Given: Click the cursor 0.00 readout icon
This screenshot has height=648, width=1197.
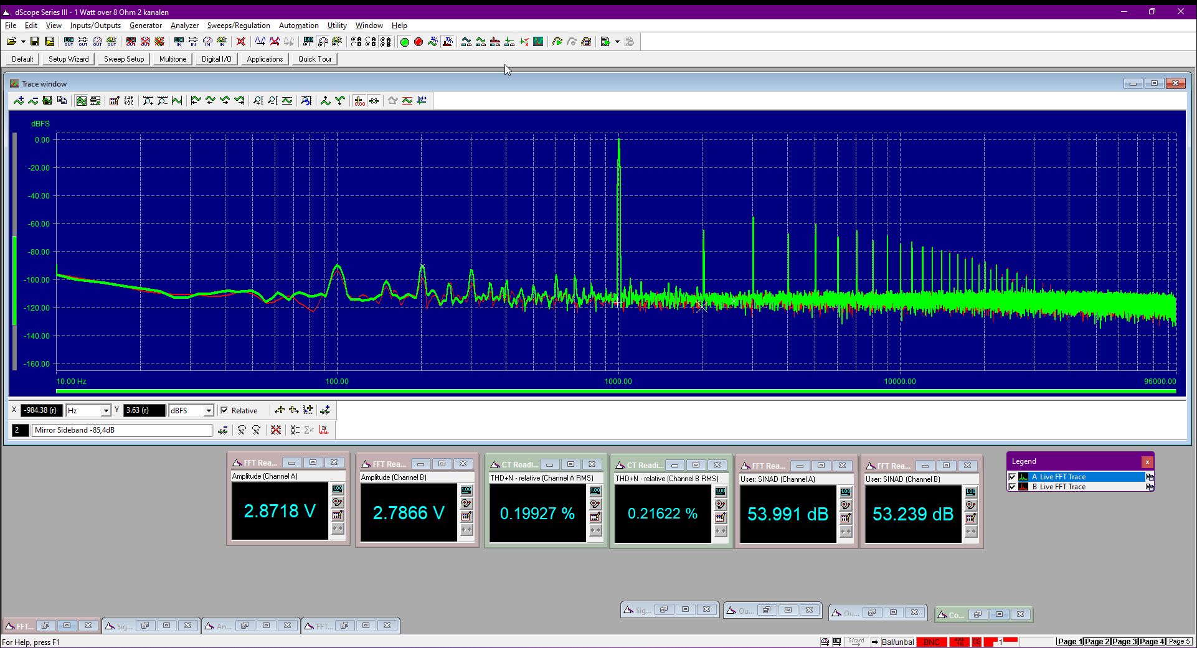Looking at the screenshot, I should tap(359, 101).
